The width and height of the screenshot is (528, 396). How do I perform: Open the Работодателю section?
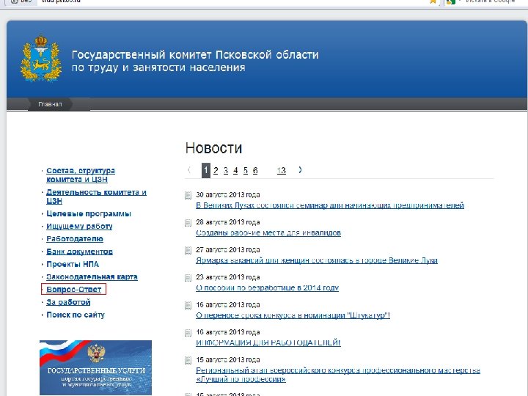pos(75,239)
